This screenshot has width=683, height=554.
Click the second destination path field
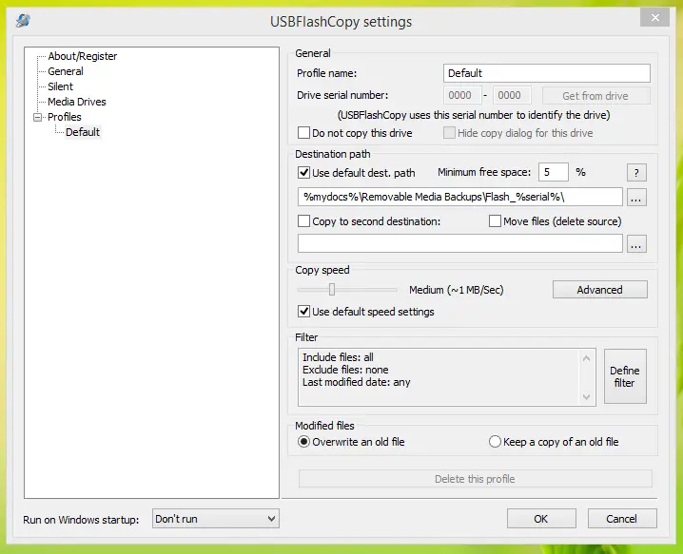460,243
